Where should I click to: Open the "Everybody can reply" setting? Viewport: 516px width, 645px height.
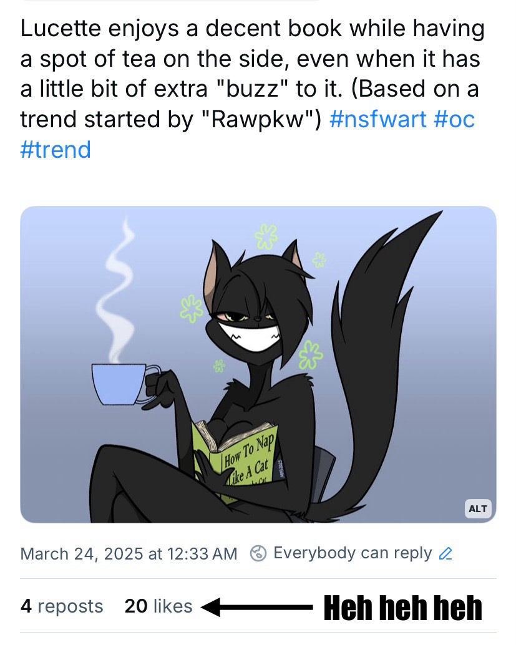pyautogui.click(x=352, y=553)
